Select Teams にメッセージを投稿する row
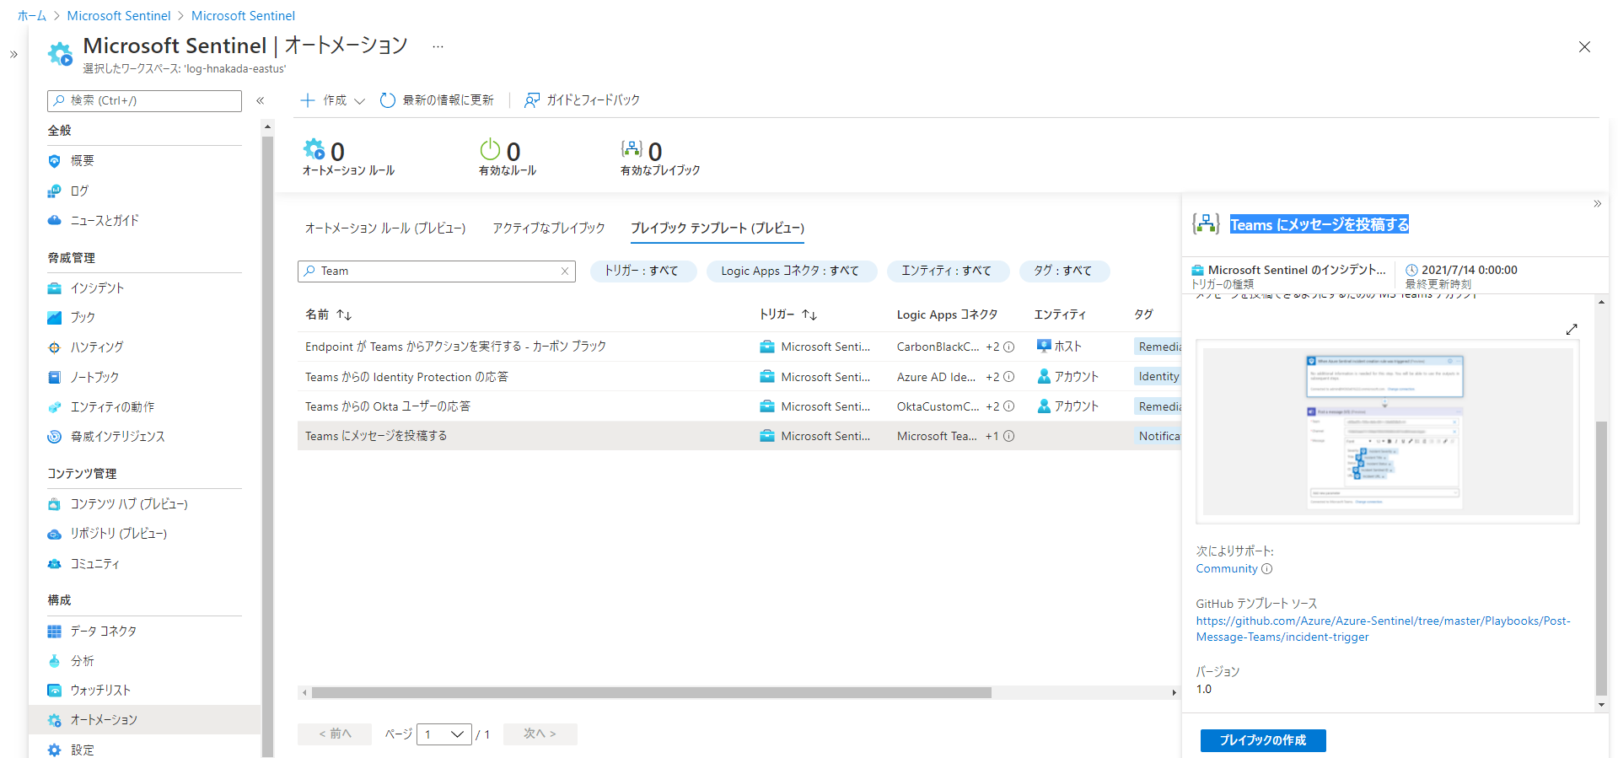The image size is (1618, 758). point(739,436)
